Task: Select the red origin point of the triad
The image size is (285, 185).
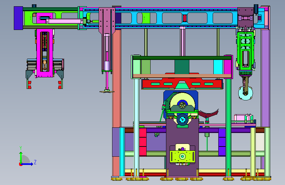Action: pos(20,164)
